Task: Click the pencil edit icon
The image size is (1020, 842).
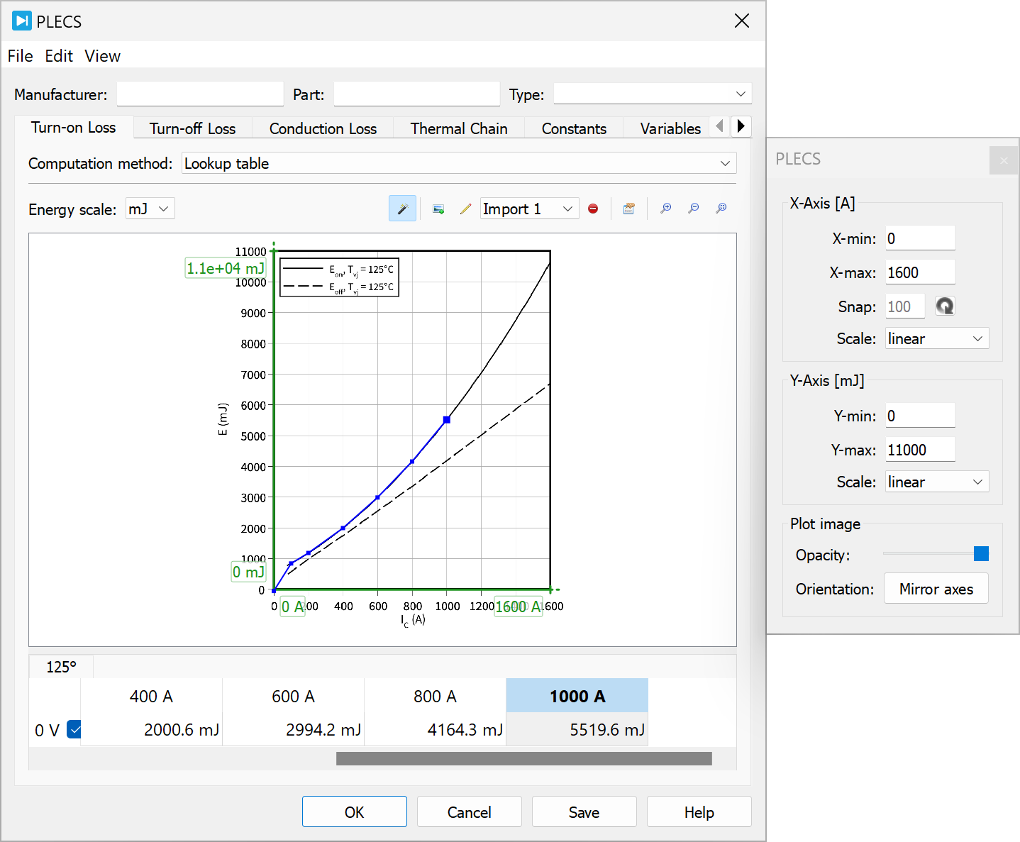Action: pyautogui.click(x=465, y=209)
